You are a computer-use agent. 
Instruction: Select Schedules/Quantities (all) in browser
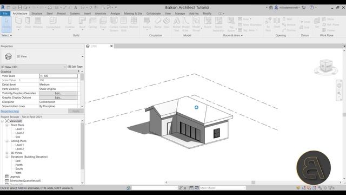click(x=25, y=180)
